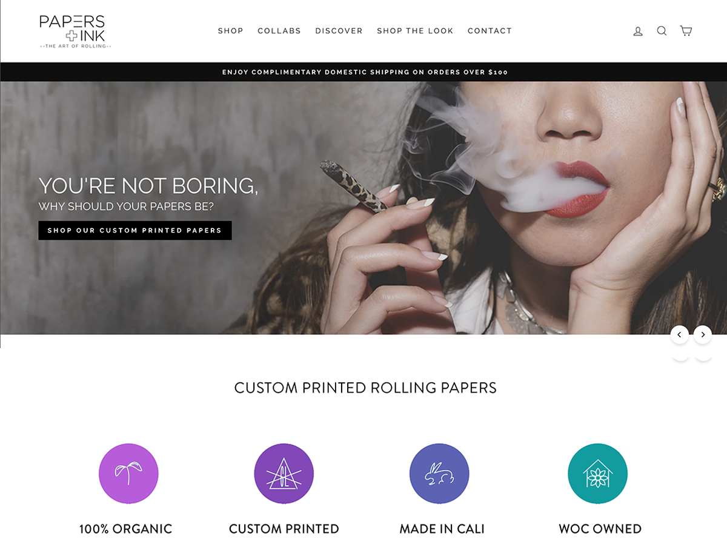Click the Custom Printed triangle icon
The height and width of the screenshot is (542, 727).
coord(284,474)
